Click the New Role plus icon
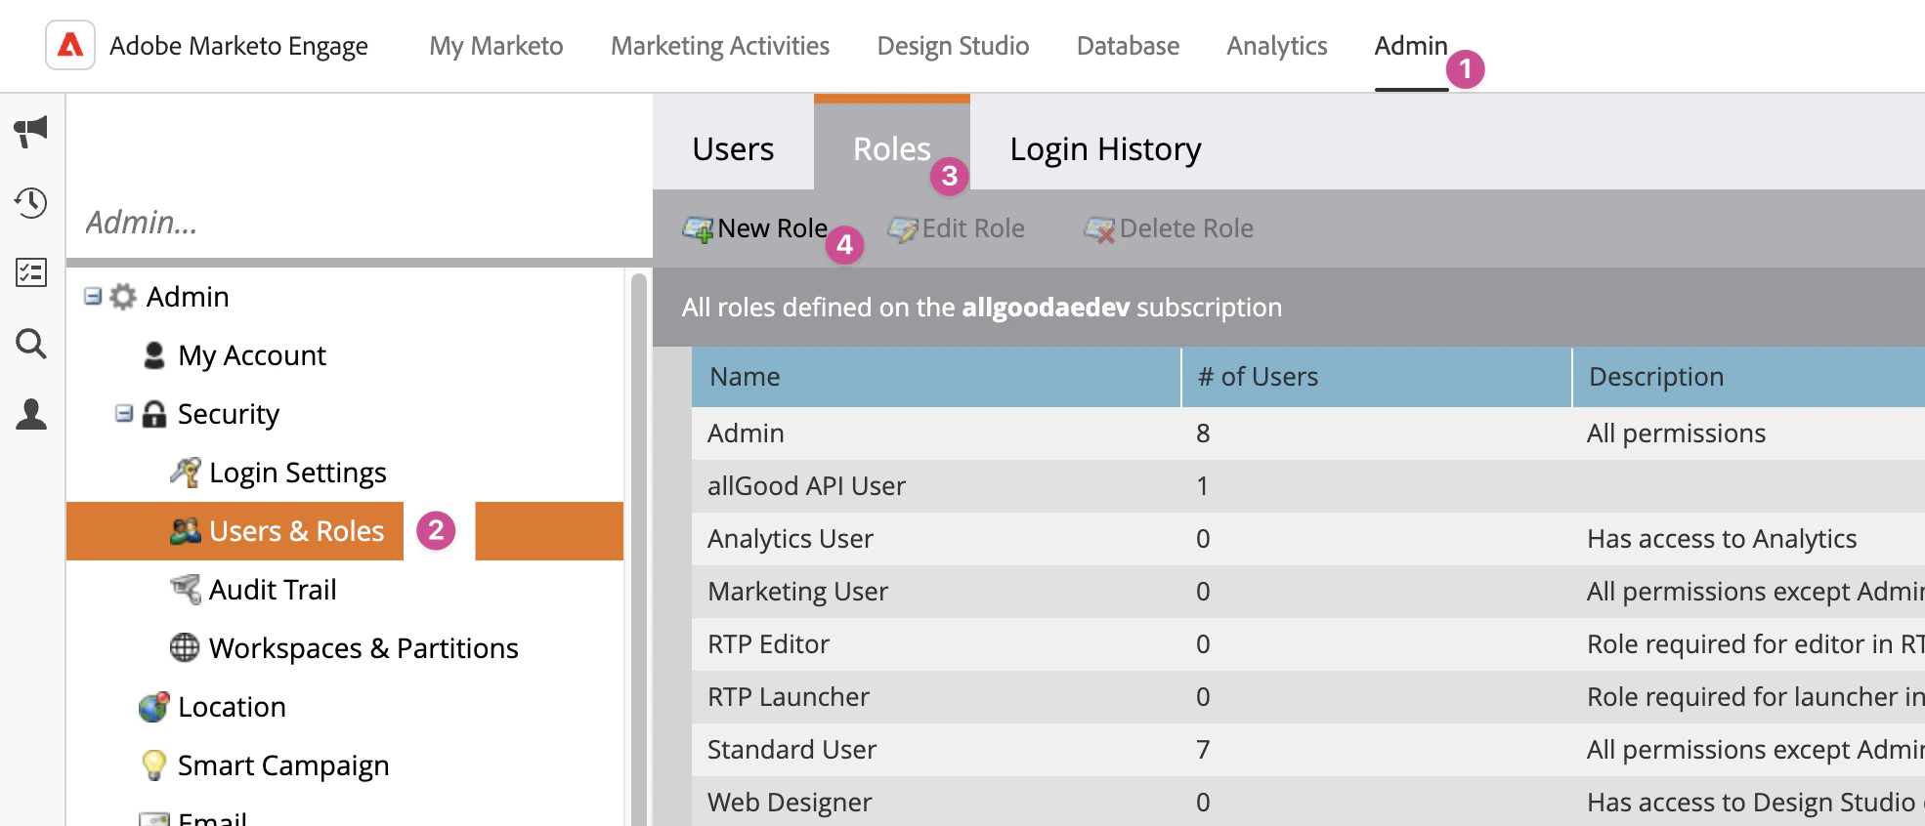1925x826 pixels. [x=698, y=229]
